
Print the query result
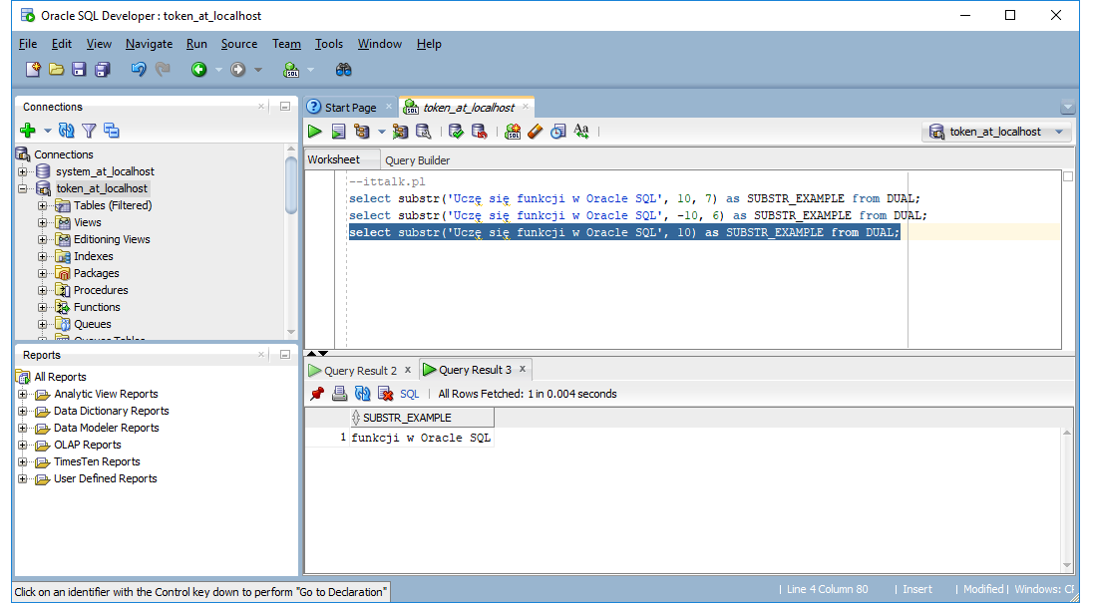coord(339,394)
